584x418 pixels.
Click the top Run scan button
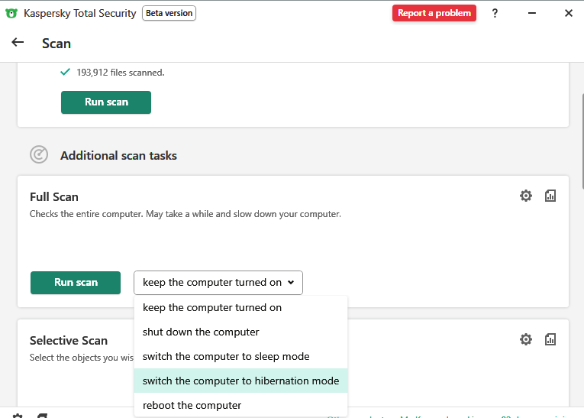click(106, 102)
